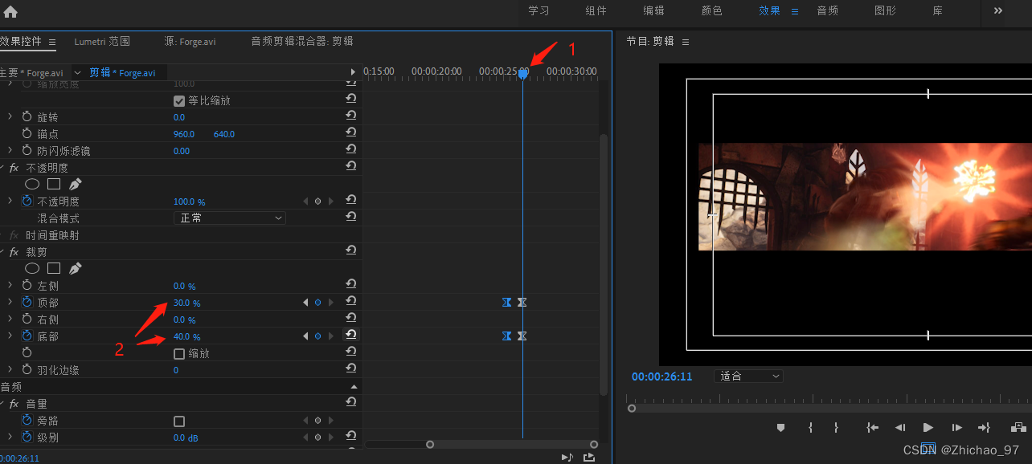
Task: Toggle animation stopwatch for 左侧
Action: [27, 286]
